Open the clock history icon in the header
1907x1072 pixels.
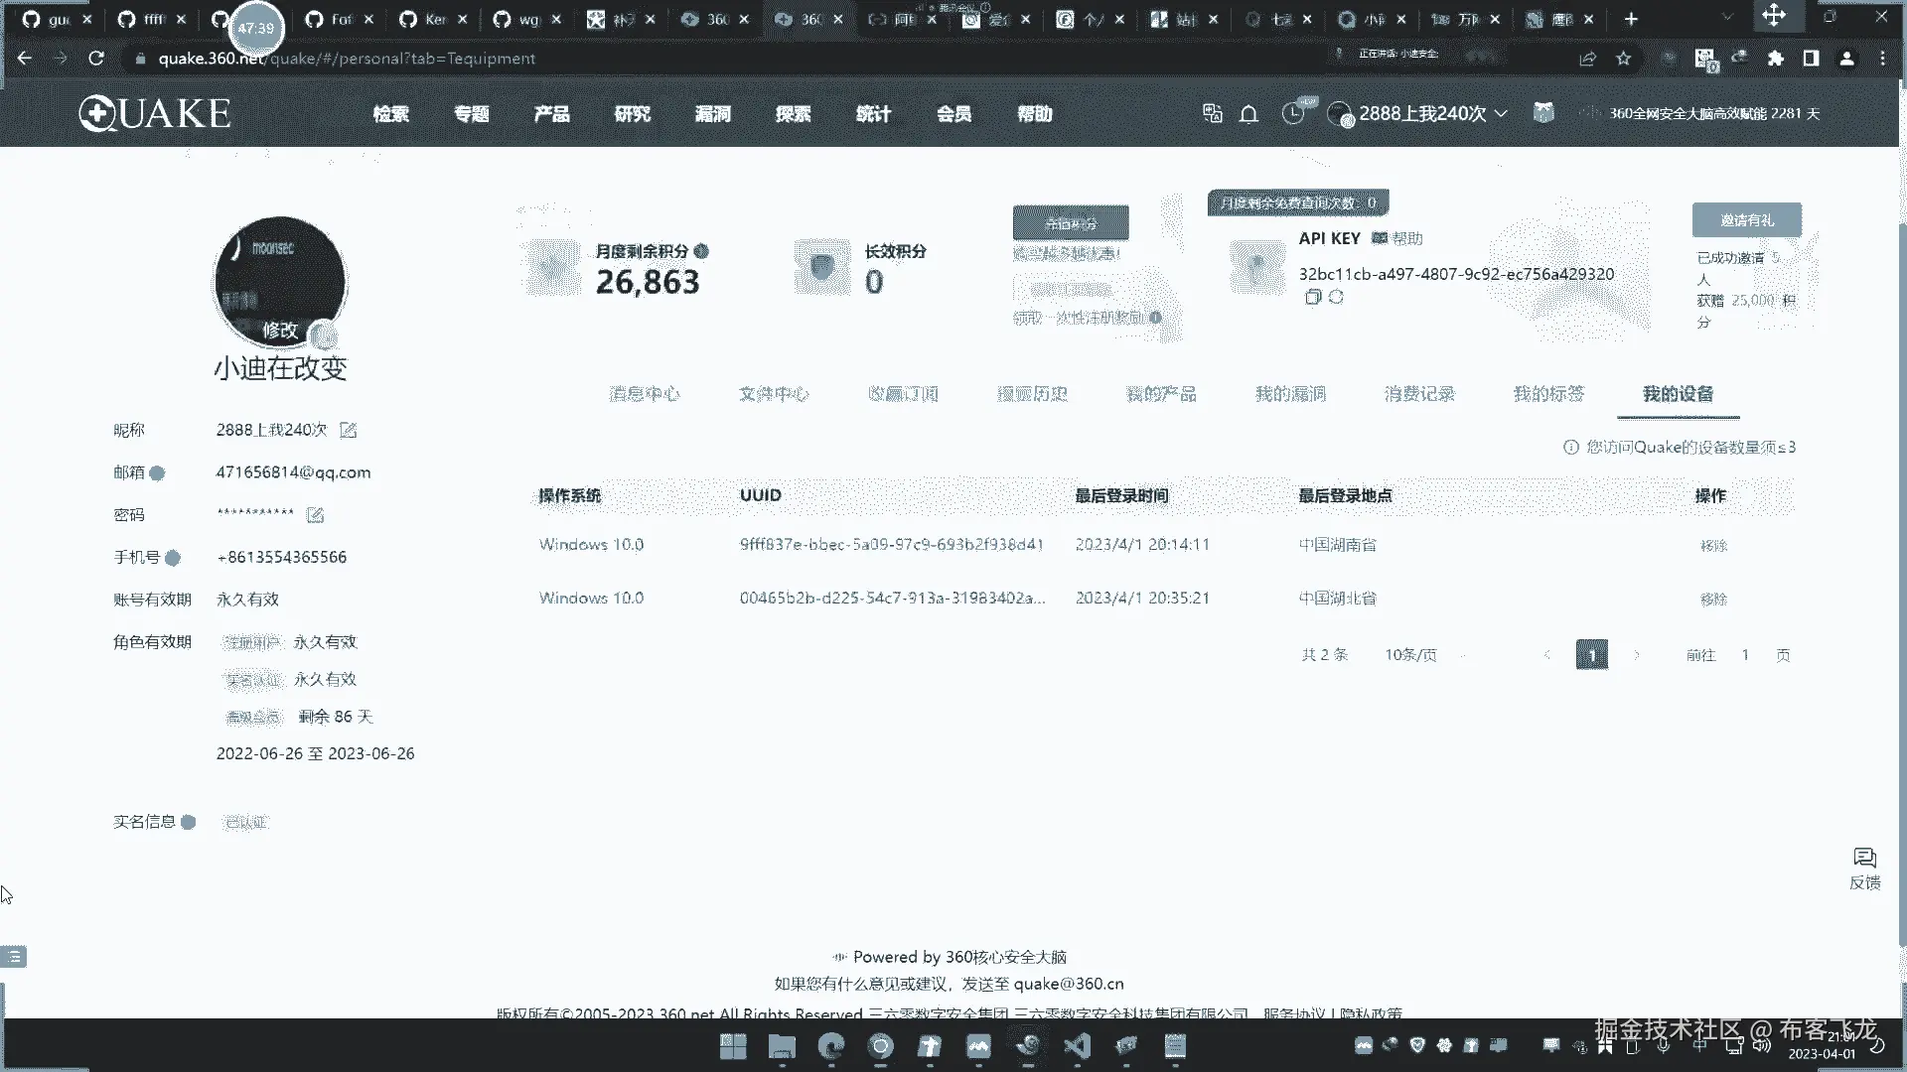(1293, 113)
